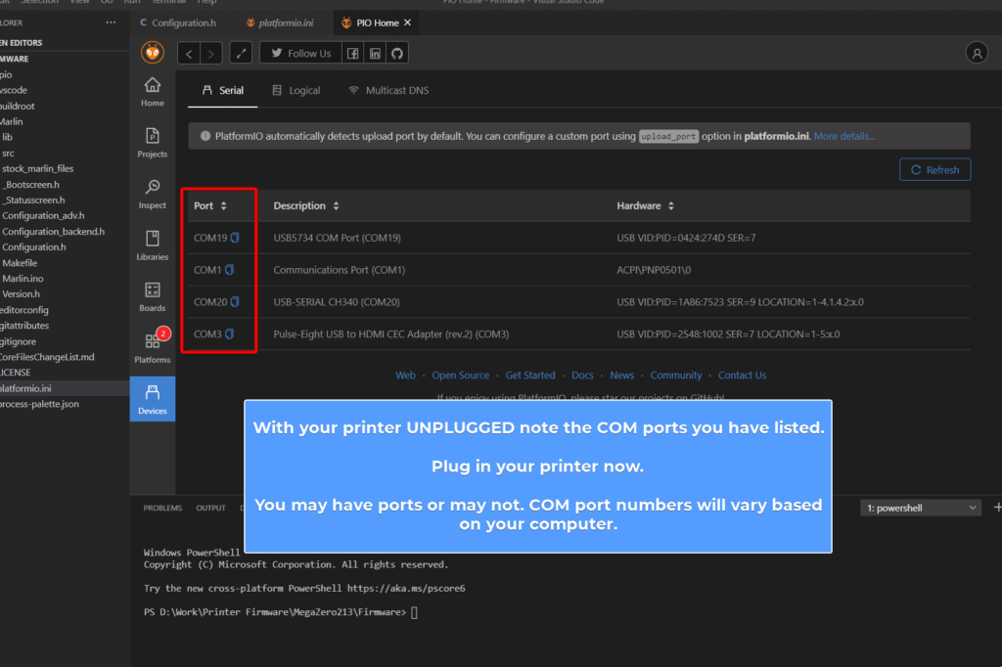Open the More details link
This screenshot has height=667, width=1002.
[x=844, y=136]
